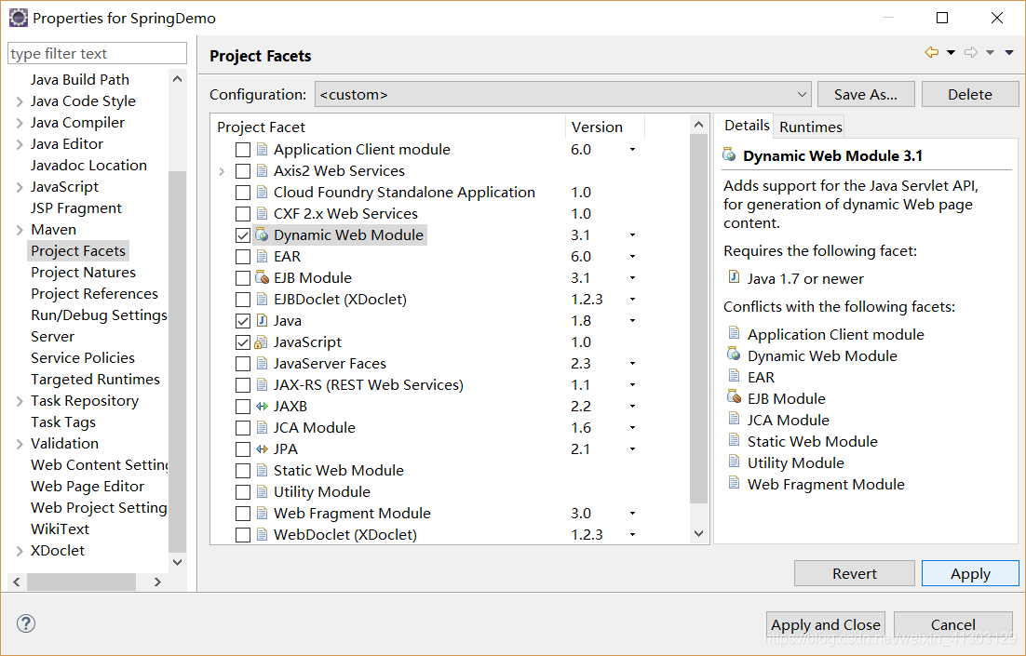
Task: Open the Server properties page
Action: [x=52, y=337]
